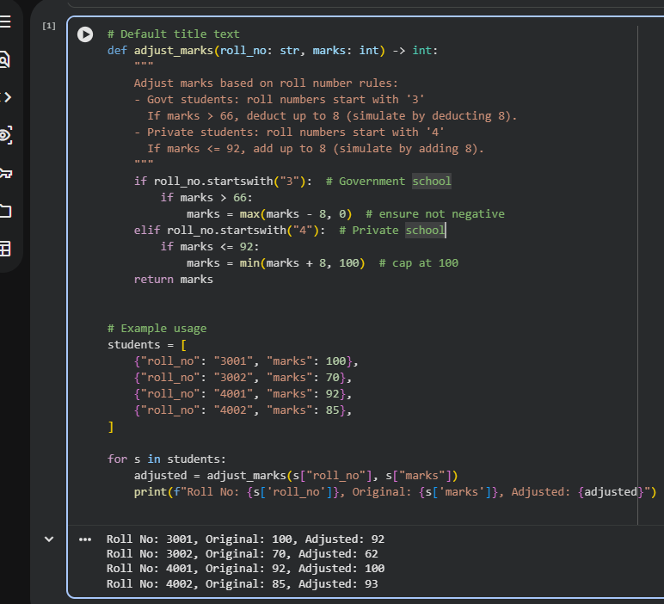The height and width of the screenshot is (604, 664).
Task: Click the highlighted 'school' in Government comment
Action: (x=432, y=182)
